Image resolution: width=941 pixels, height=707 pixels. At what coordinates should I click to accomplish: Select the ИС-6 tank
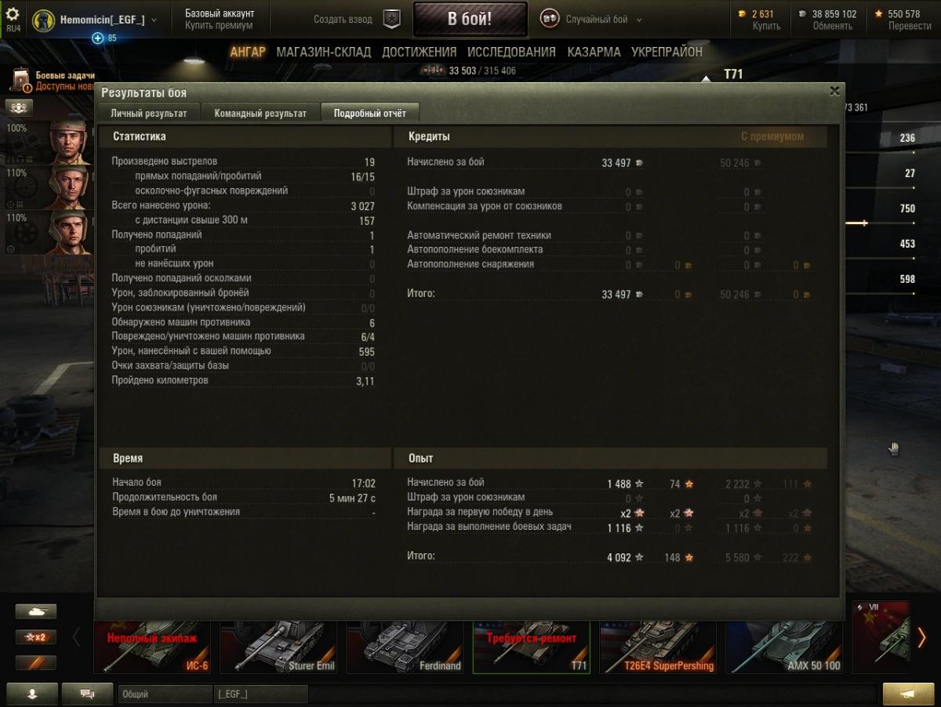[x=152, y=647]
